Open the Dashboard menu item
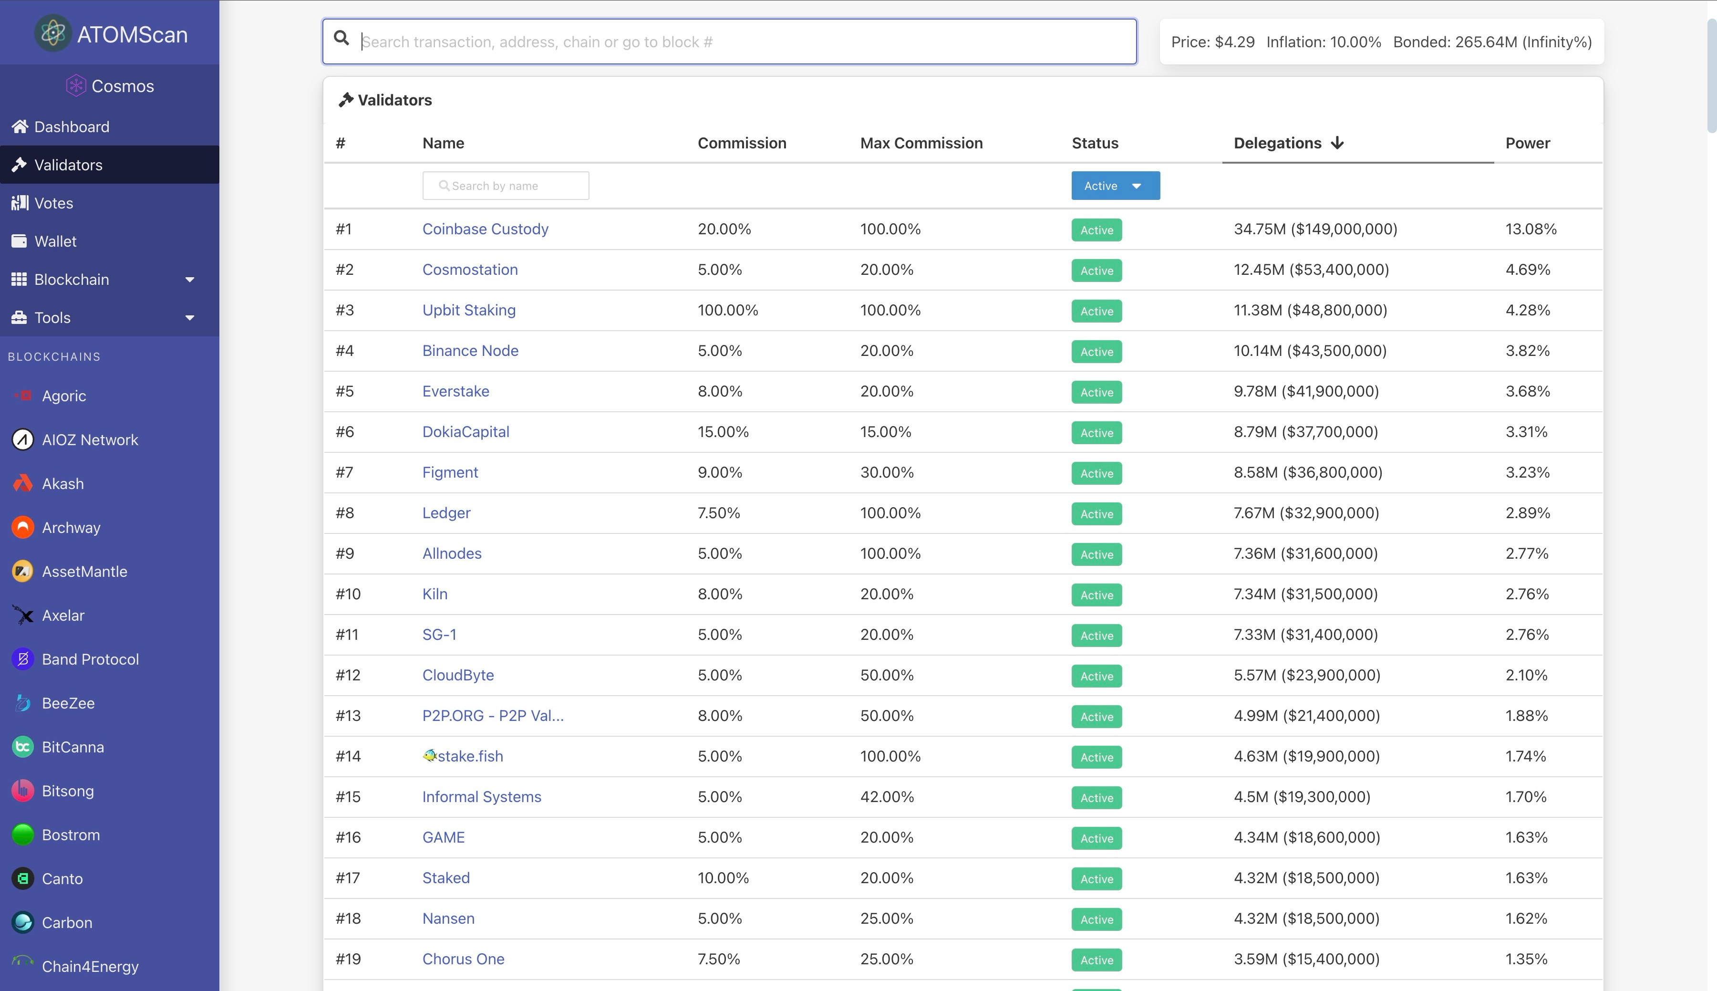 pyautogui.click(x=72, y=126)
